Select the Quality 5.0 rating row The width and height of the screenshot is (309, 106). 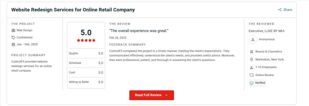[x=86, y=53]
